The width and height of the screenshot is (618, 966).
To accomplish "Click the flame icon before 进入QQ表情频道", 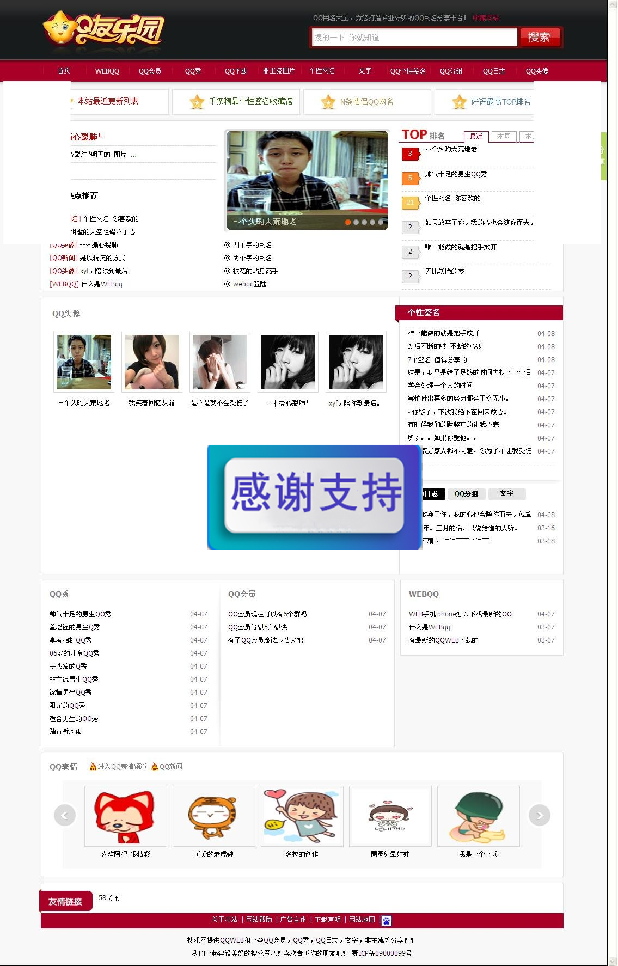I will [x=93, y=767].
